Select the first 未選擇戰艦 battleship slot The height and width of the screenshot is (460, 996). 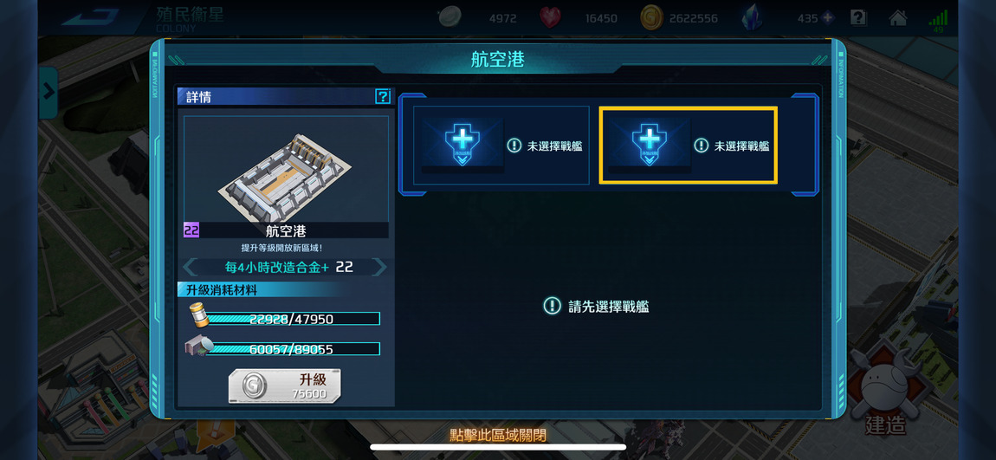point(501,146)
